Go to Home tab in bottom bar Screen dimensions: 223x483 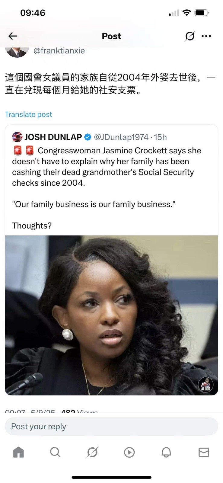18,452
